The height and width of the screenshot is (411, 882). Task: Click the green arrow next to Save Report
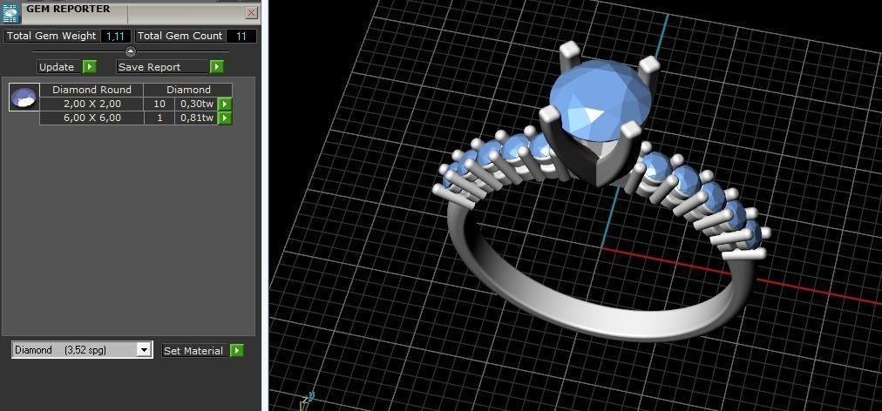[x=216, y=67]
